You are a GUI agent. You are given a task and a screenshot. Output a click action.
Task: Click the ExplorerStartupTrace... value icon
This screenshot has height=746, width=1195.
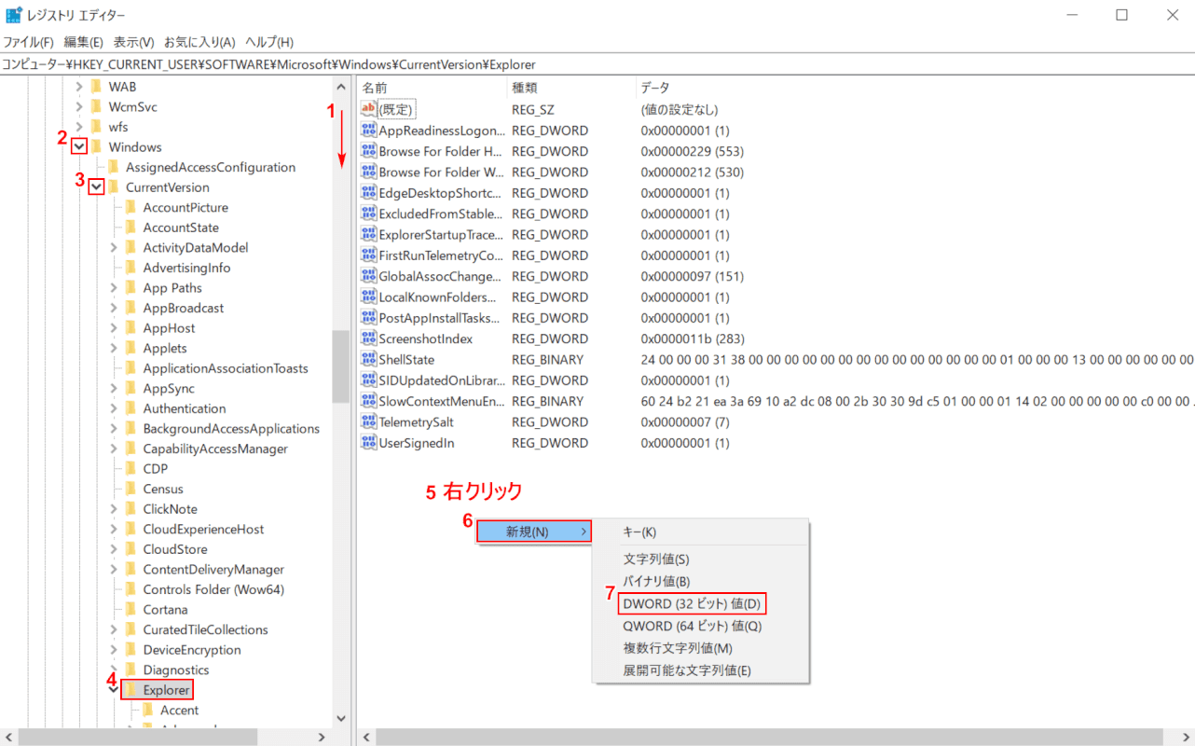pyautogui.click(x=368, y=235)
